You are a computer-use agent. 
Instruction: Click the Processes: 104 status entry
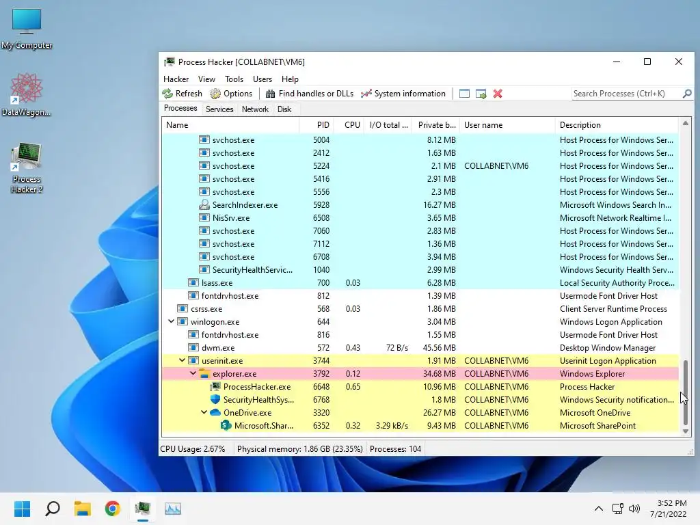tap(396, 448)
